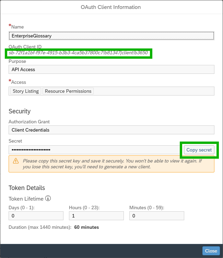Viewport: 223px width, 258px height.
Task: Focus the Days token lifetime input
Action: [x=36, y=216]
